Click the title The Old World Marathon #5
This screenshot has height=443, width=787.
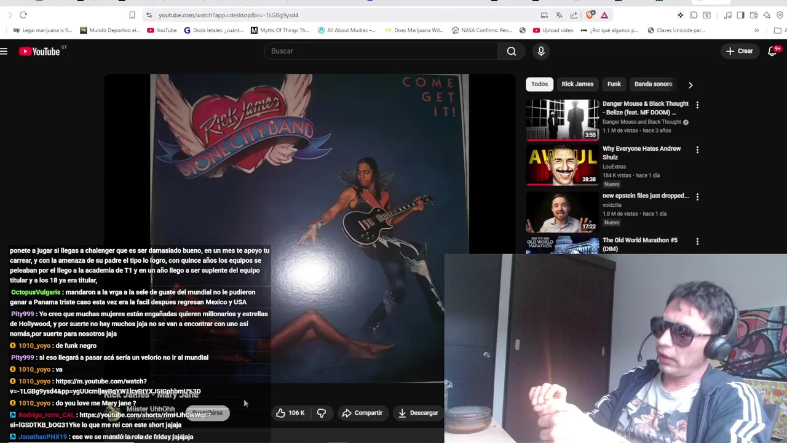pyautogui.click(x=640, y=244)
